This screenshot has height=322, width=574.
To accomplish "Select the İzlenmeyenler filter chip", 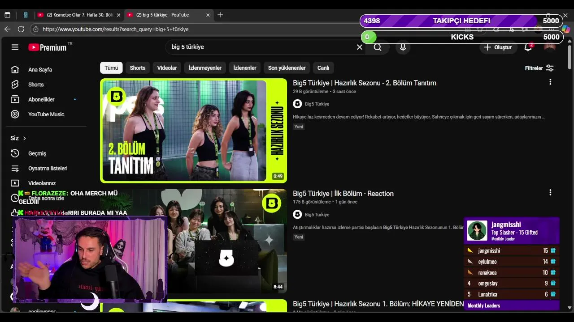I will point(205,68).
